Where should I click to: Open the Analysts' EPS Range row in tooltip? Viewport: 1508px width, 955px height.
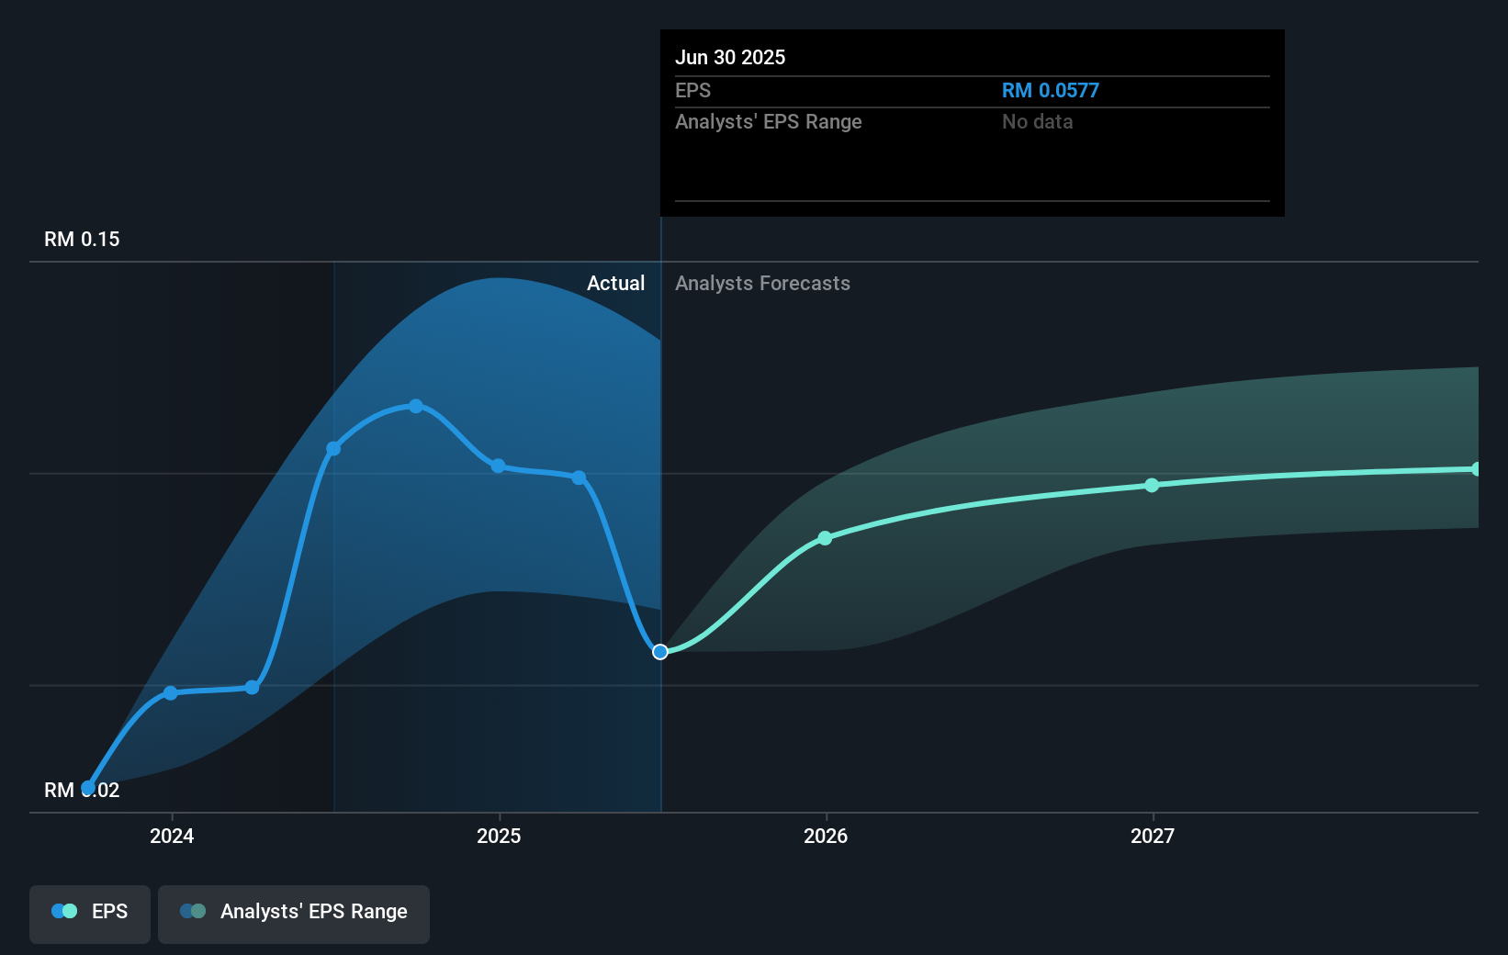[x=769, y=121]
